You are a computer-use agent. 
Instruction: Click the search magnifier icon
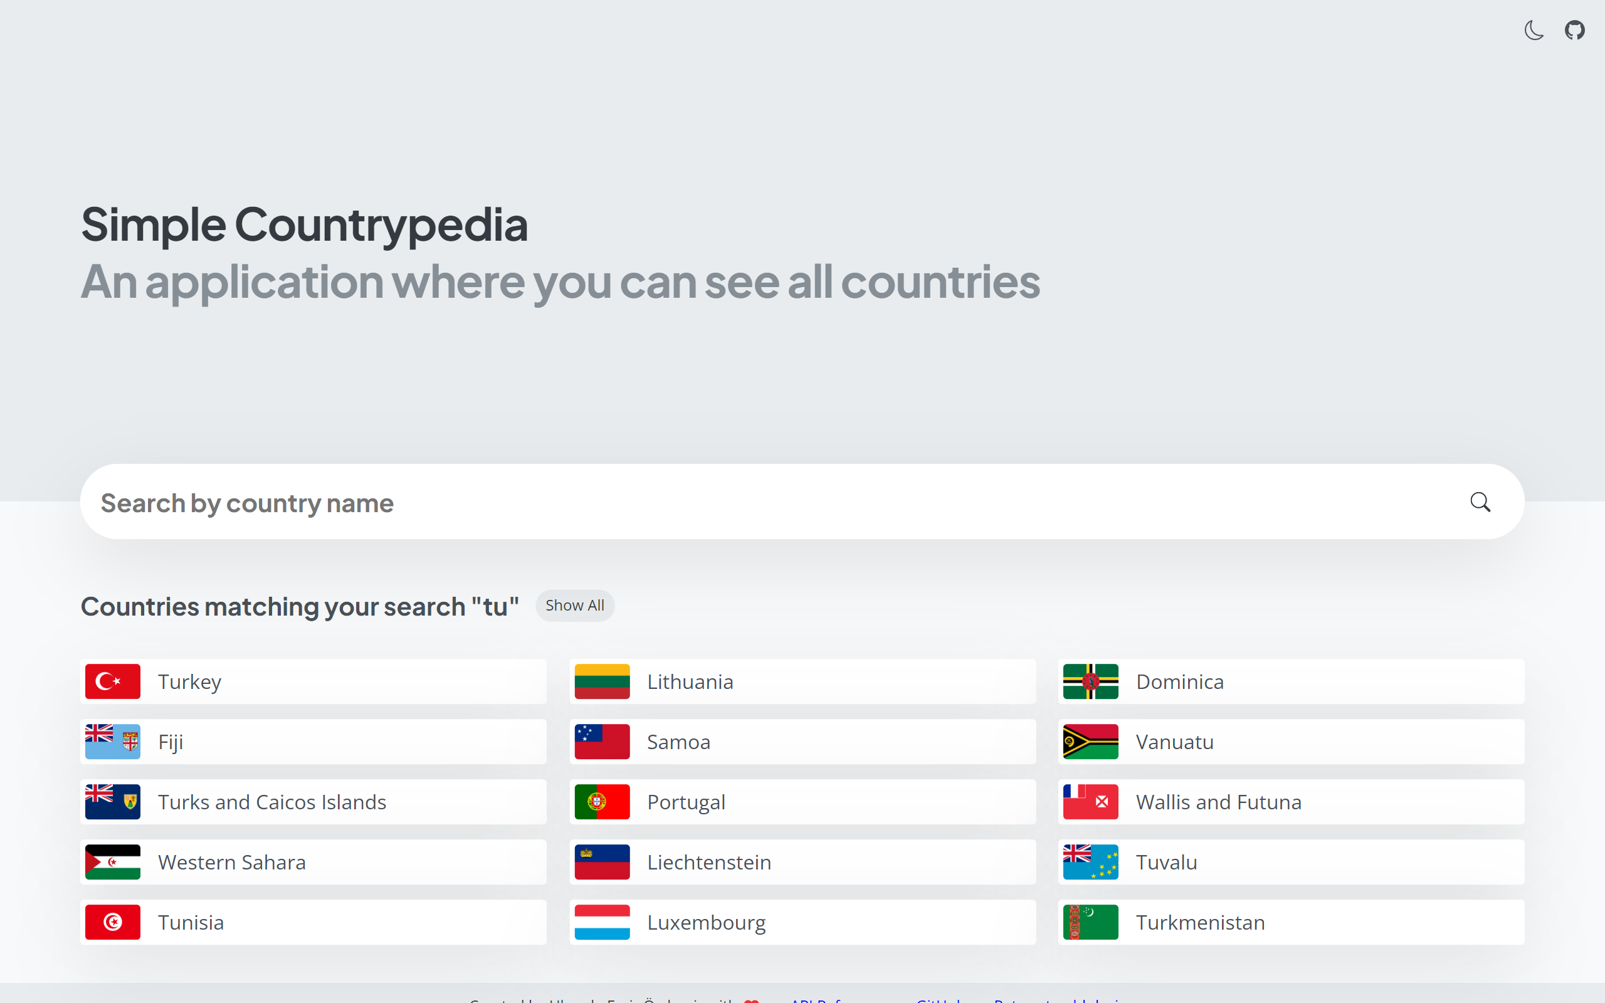pyautogui.click(x=1480, y=502)
